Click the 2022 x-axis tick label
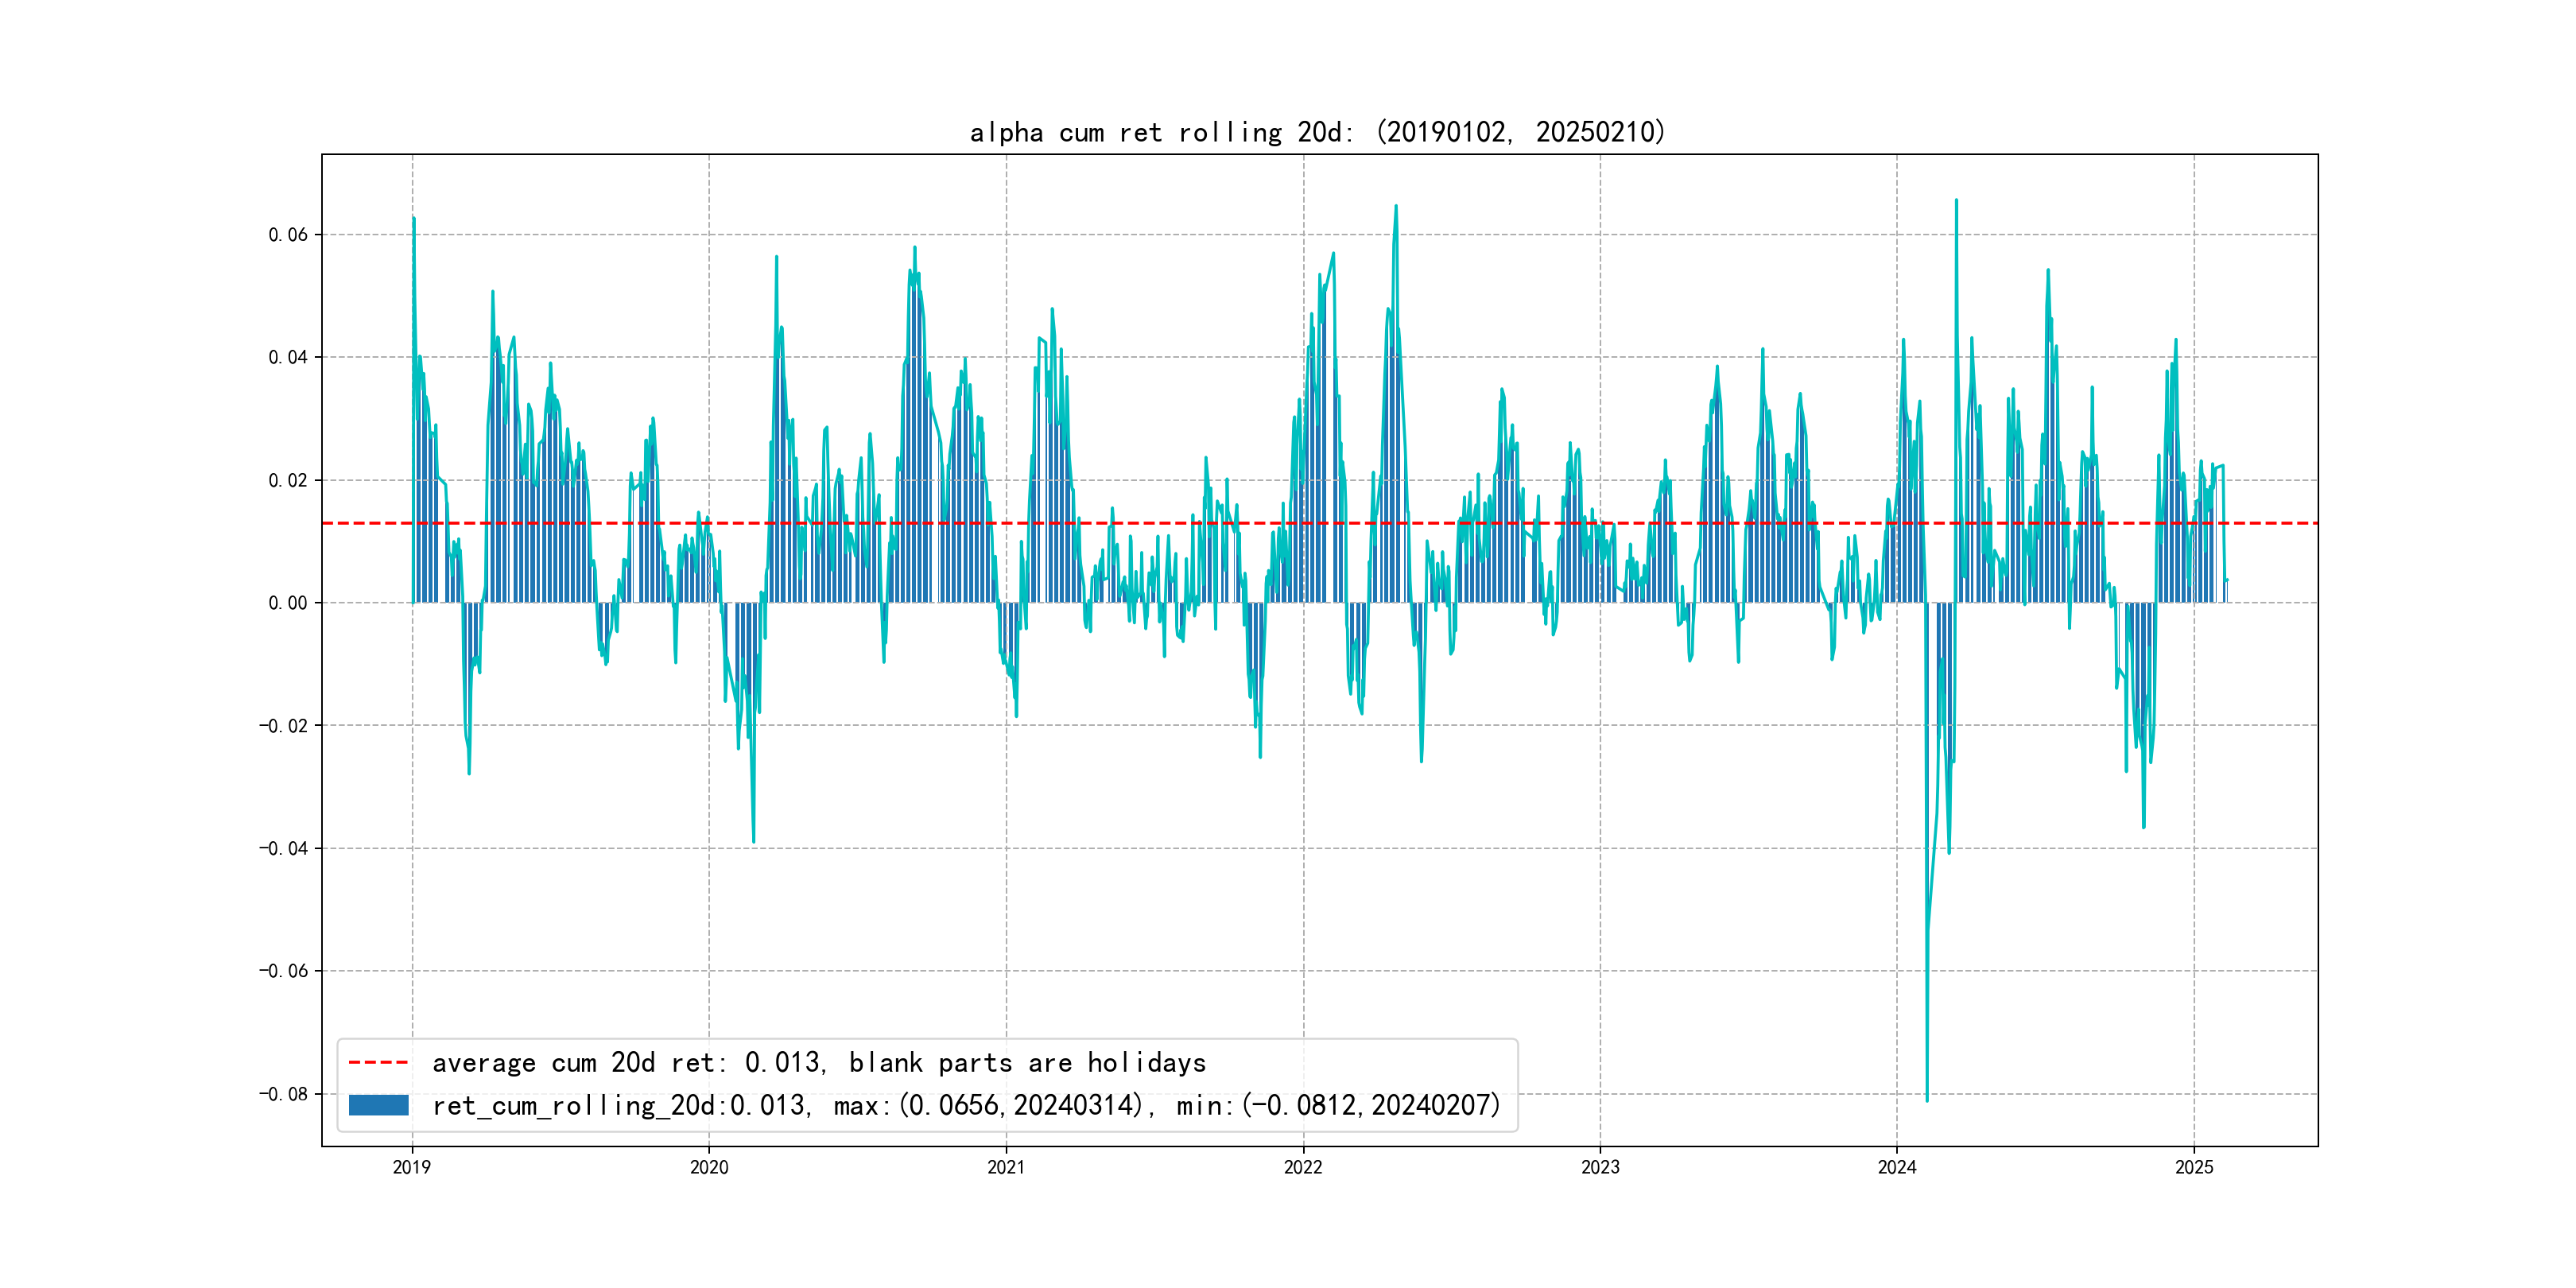The width and height of the screenshot is (2576, 1288). pos(1303,1167)
